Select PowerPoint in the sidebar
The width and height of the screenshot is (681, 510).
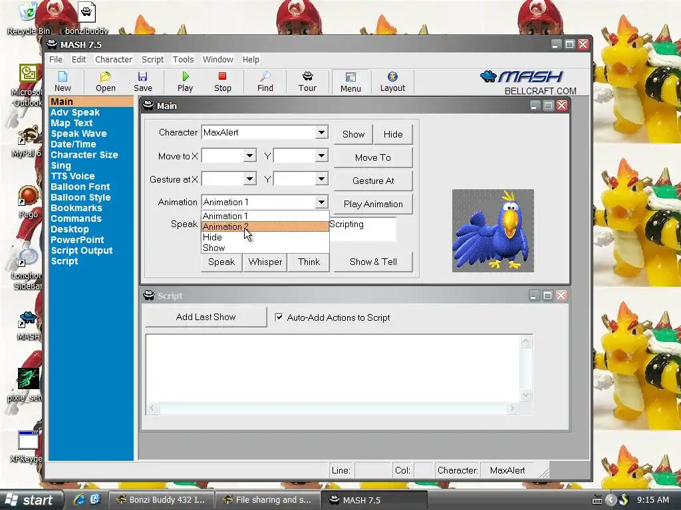point(77,240)
